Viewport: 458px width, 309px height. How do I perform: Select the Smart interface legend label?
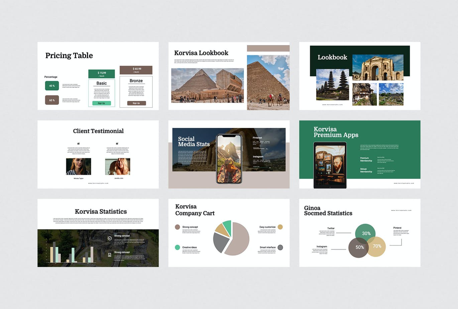268,248
